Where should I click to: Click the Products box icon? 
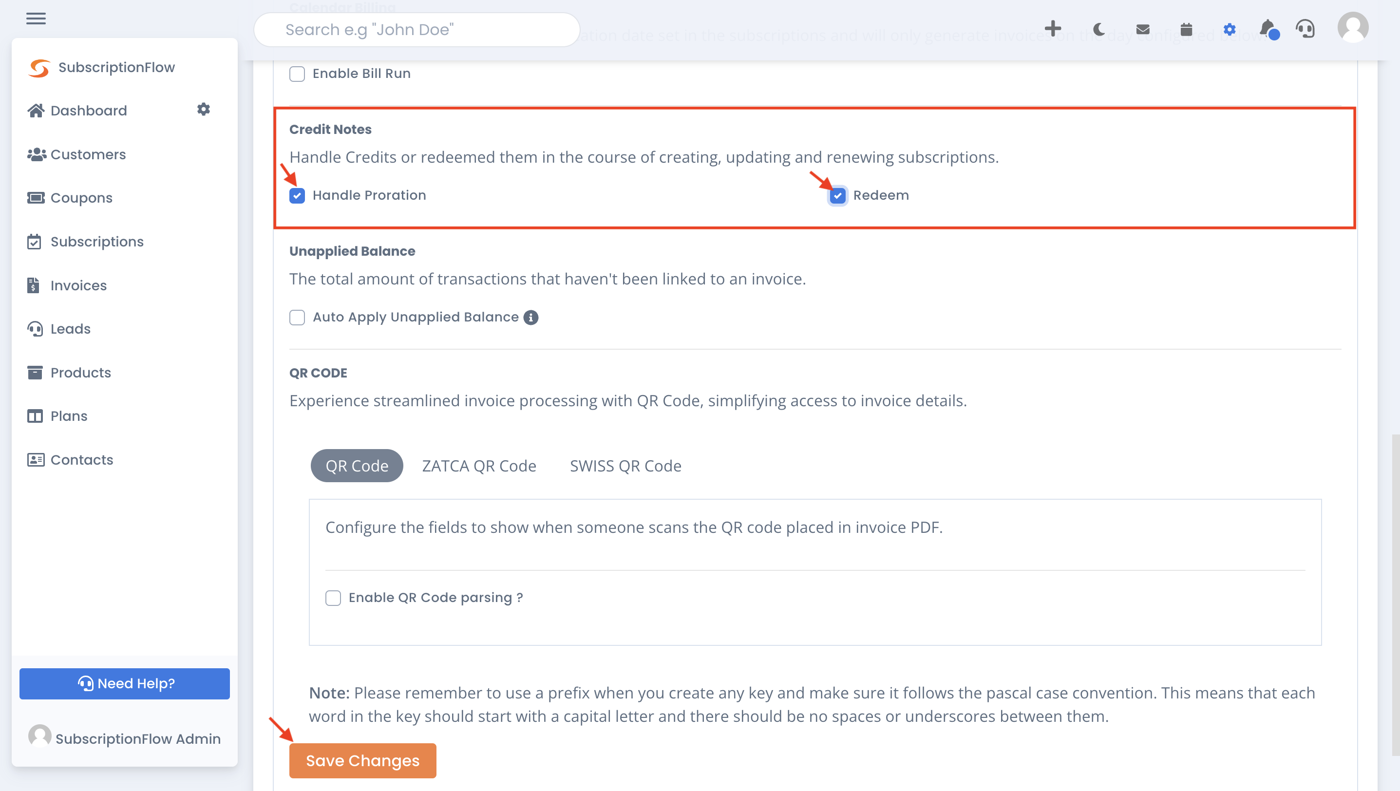35,373
